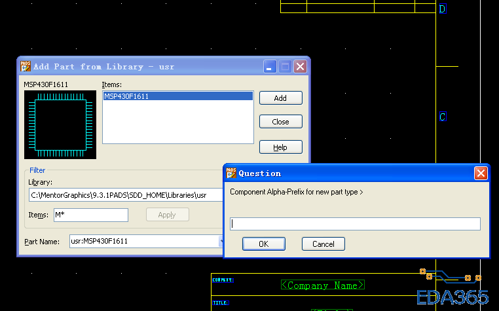Click the TITLE: label in title block
Viewport: 499px width, 311px height.
(221, 302)
